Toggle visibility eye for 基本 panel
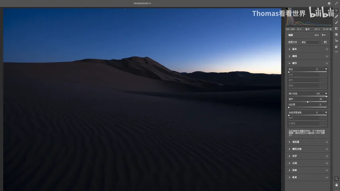Screen dimensions: 340x191 pos(327,49)
